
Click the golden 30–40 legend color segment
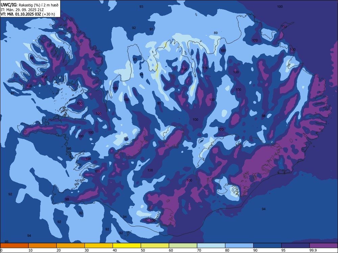(x=99, y=246)
